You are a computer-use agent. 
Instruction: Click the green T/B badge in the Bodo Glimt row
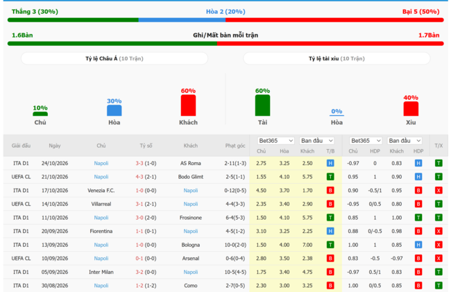coord(330,177)
